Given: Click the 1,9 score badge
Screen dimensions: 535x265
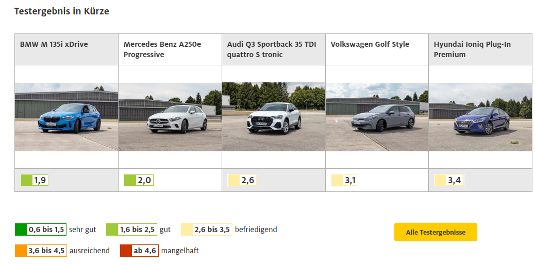Looking at the screenshot, I should (x=35, y=180).
